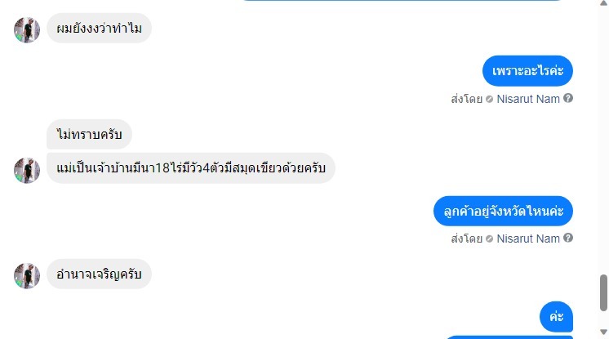Click scrollbar up arrow at top

[x=603, y=2]
